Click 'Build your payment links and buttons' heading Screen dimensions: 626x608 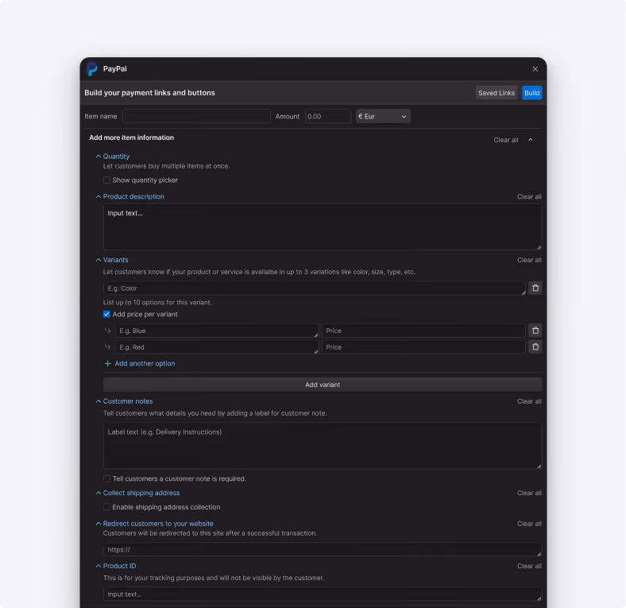(149, 93)
